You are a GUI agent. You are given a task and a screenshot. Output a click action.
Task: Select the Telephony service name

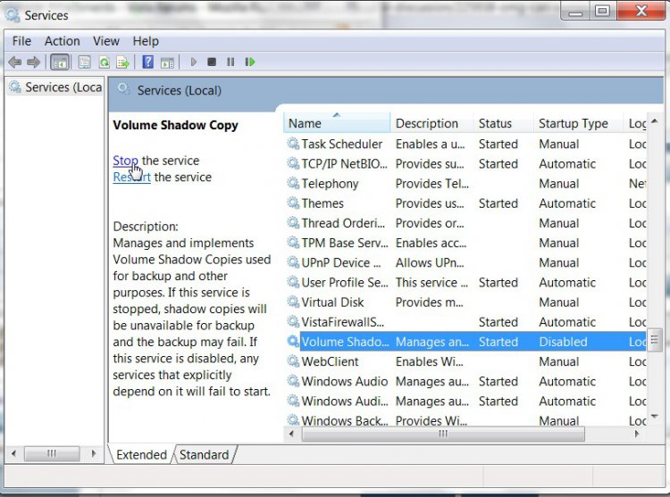(330, 184)
